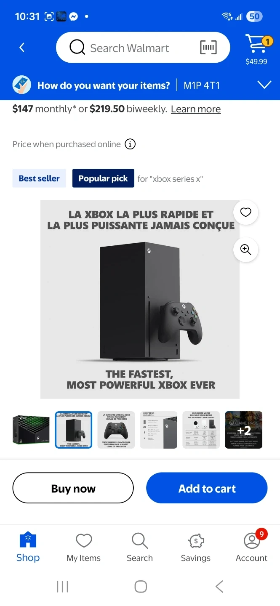Zoom product image with magnifier icon
This screenshot has width=280, height=606.
pyautogui.click(x=245, y=250)
